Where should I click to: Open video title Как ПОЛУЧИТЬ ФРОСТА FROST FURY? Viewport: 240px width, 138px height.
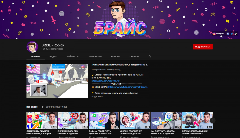(163, 132)
